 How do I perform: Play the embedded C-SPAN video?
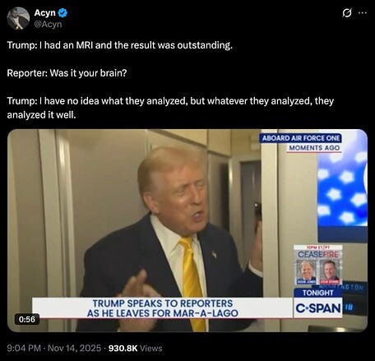click(187, 230)
